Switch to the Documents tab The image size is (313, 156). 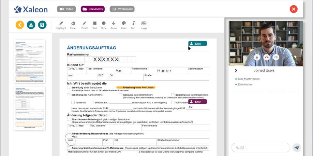tap(93, 9)
